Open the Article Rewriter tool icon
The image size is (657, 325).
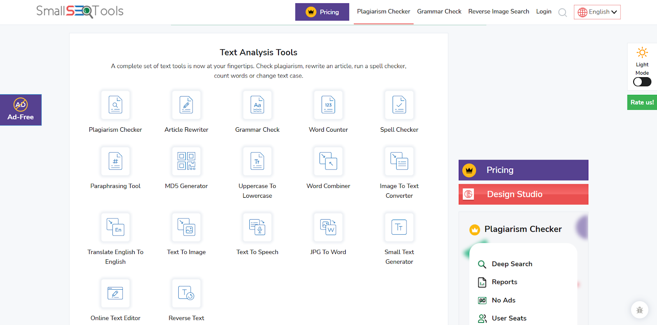coord(186,105)
